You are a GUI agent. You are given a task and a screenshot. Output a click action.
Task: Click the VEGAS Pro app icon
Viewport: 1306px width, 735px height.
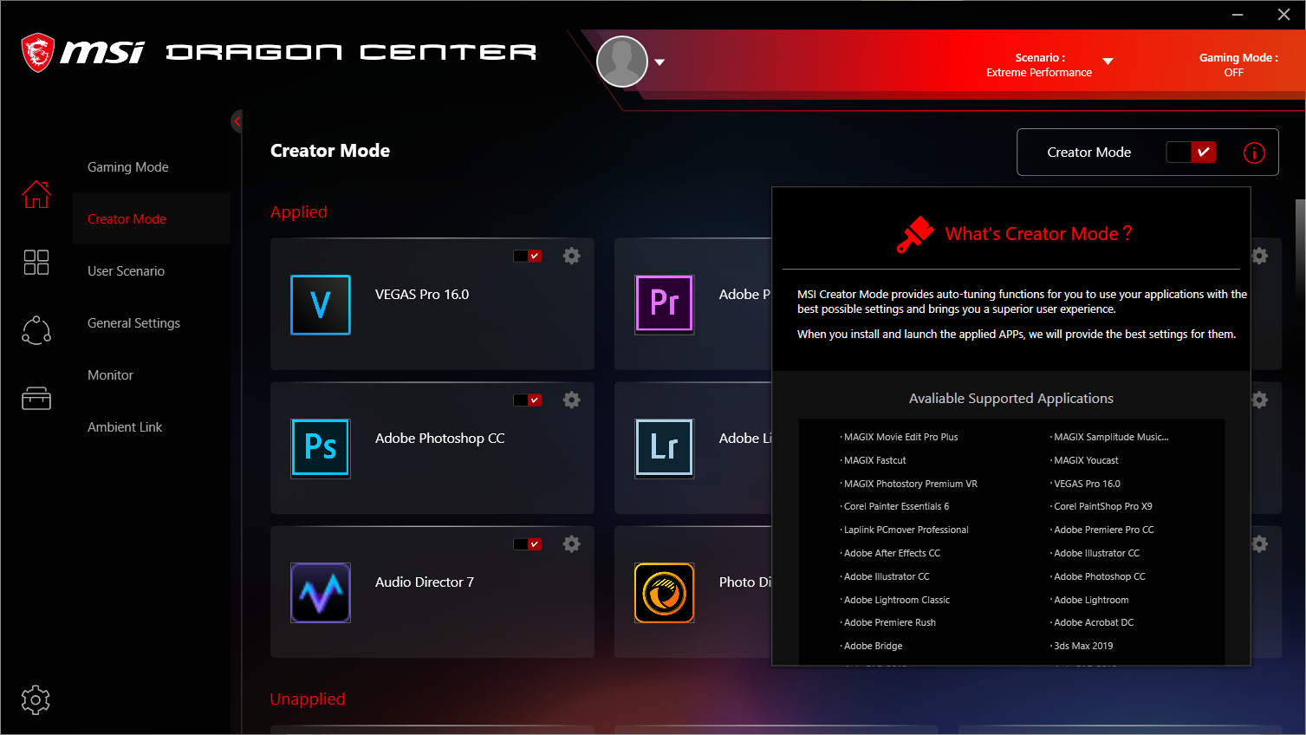click(x=321, y=305)
